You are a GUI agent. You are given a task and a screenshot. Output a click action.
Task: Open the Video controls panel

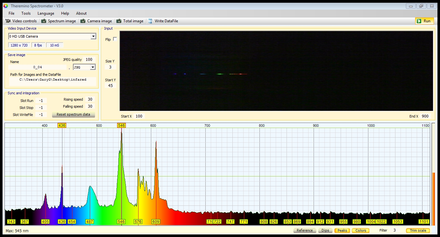click(x=21, y=21)
